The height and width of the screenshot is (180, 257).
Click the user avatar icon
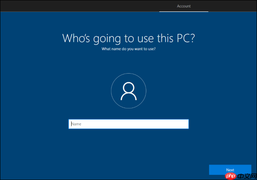click(128, 91)
